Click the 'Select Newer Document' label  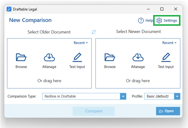coord(138,31)
